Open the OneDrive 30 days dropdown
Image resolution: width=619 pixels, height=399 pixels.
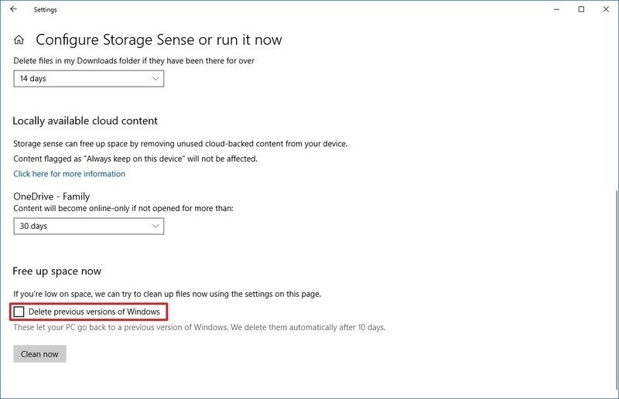coord(89,226)
